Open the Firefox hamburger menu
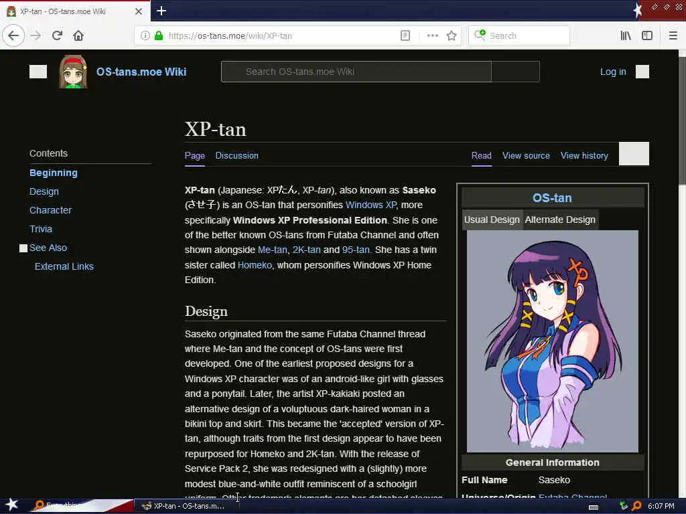The width and height of the screenshot is (686, 514). tap(673, 35)
